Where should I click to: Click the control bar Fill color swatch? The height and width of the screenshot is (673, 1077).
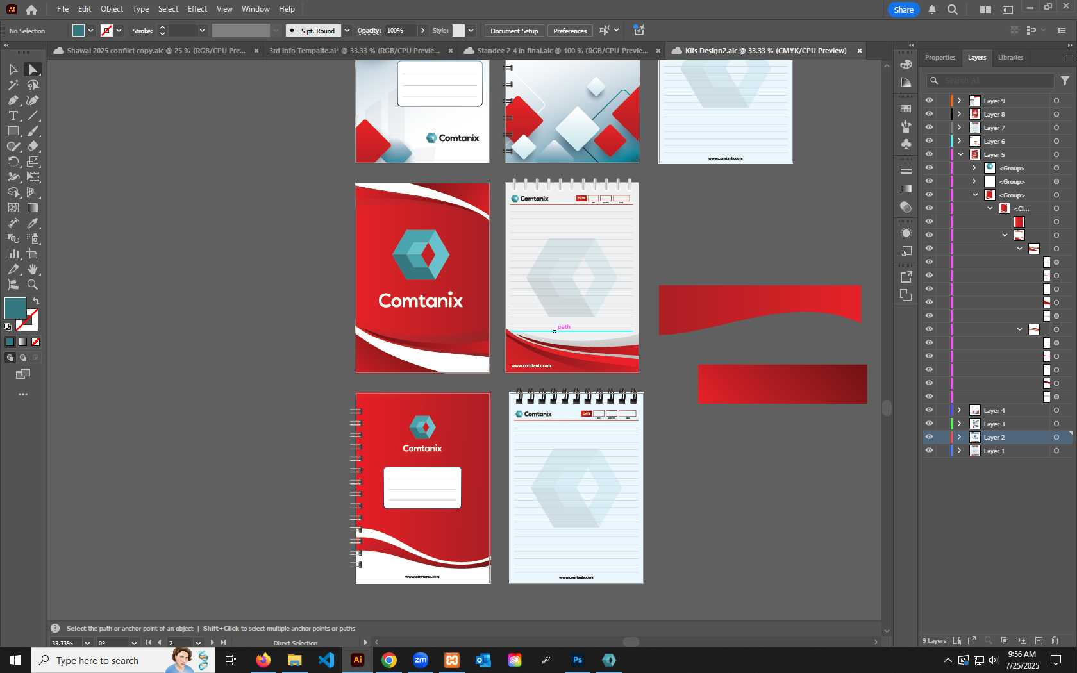[79, 31]
